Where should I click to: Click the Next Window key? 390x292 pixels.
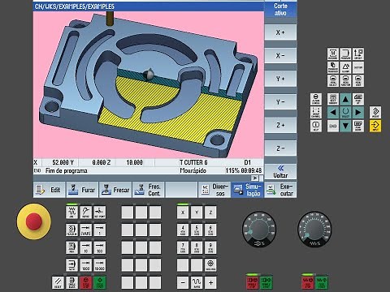pos(333,99)
